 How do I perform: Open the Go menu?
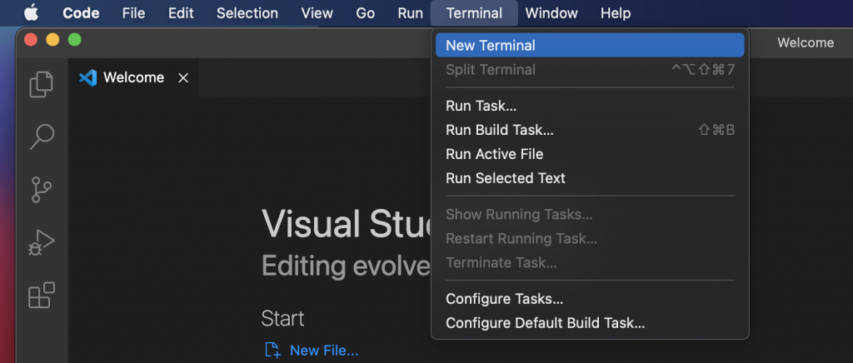click(x=365, y=13)
